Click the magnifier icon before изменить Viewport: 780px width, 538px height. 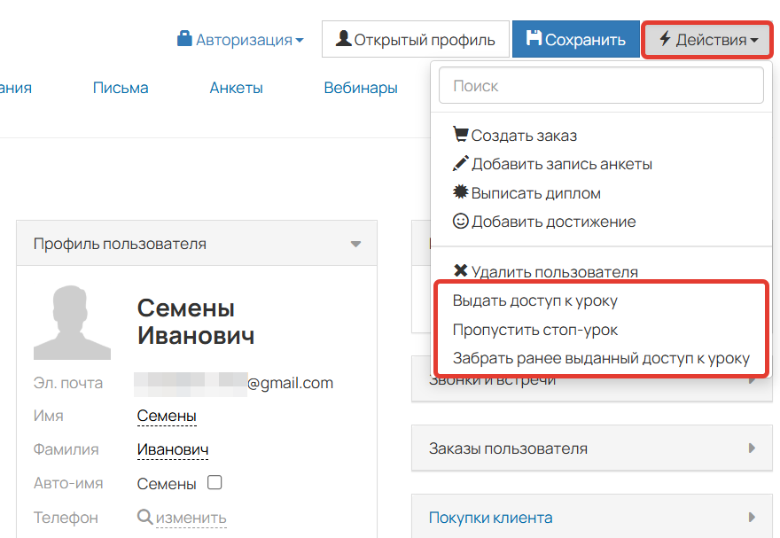pyautogui.click(x=145, y=518)
